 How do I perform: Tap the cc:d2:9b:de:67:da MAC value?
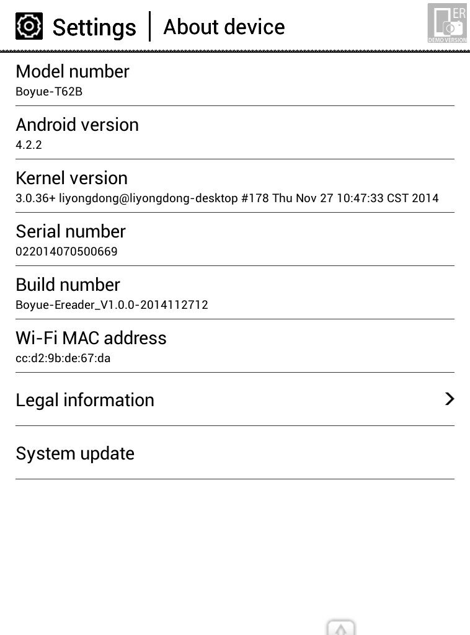63,358
